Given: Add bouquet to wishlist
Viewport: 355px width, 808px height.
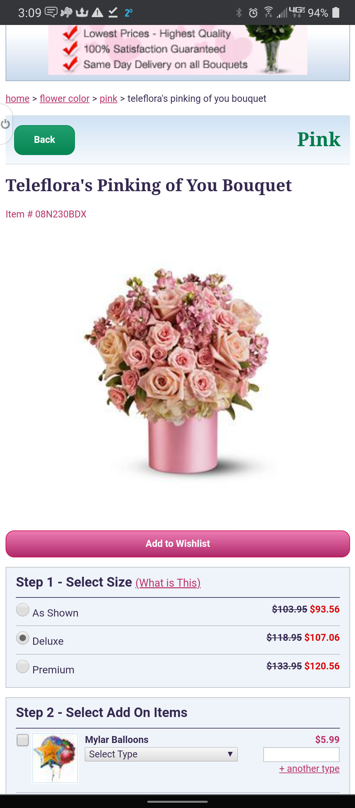Looking at the screenshot, I should tap(178, 544).
